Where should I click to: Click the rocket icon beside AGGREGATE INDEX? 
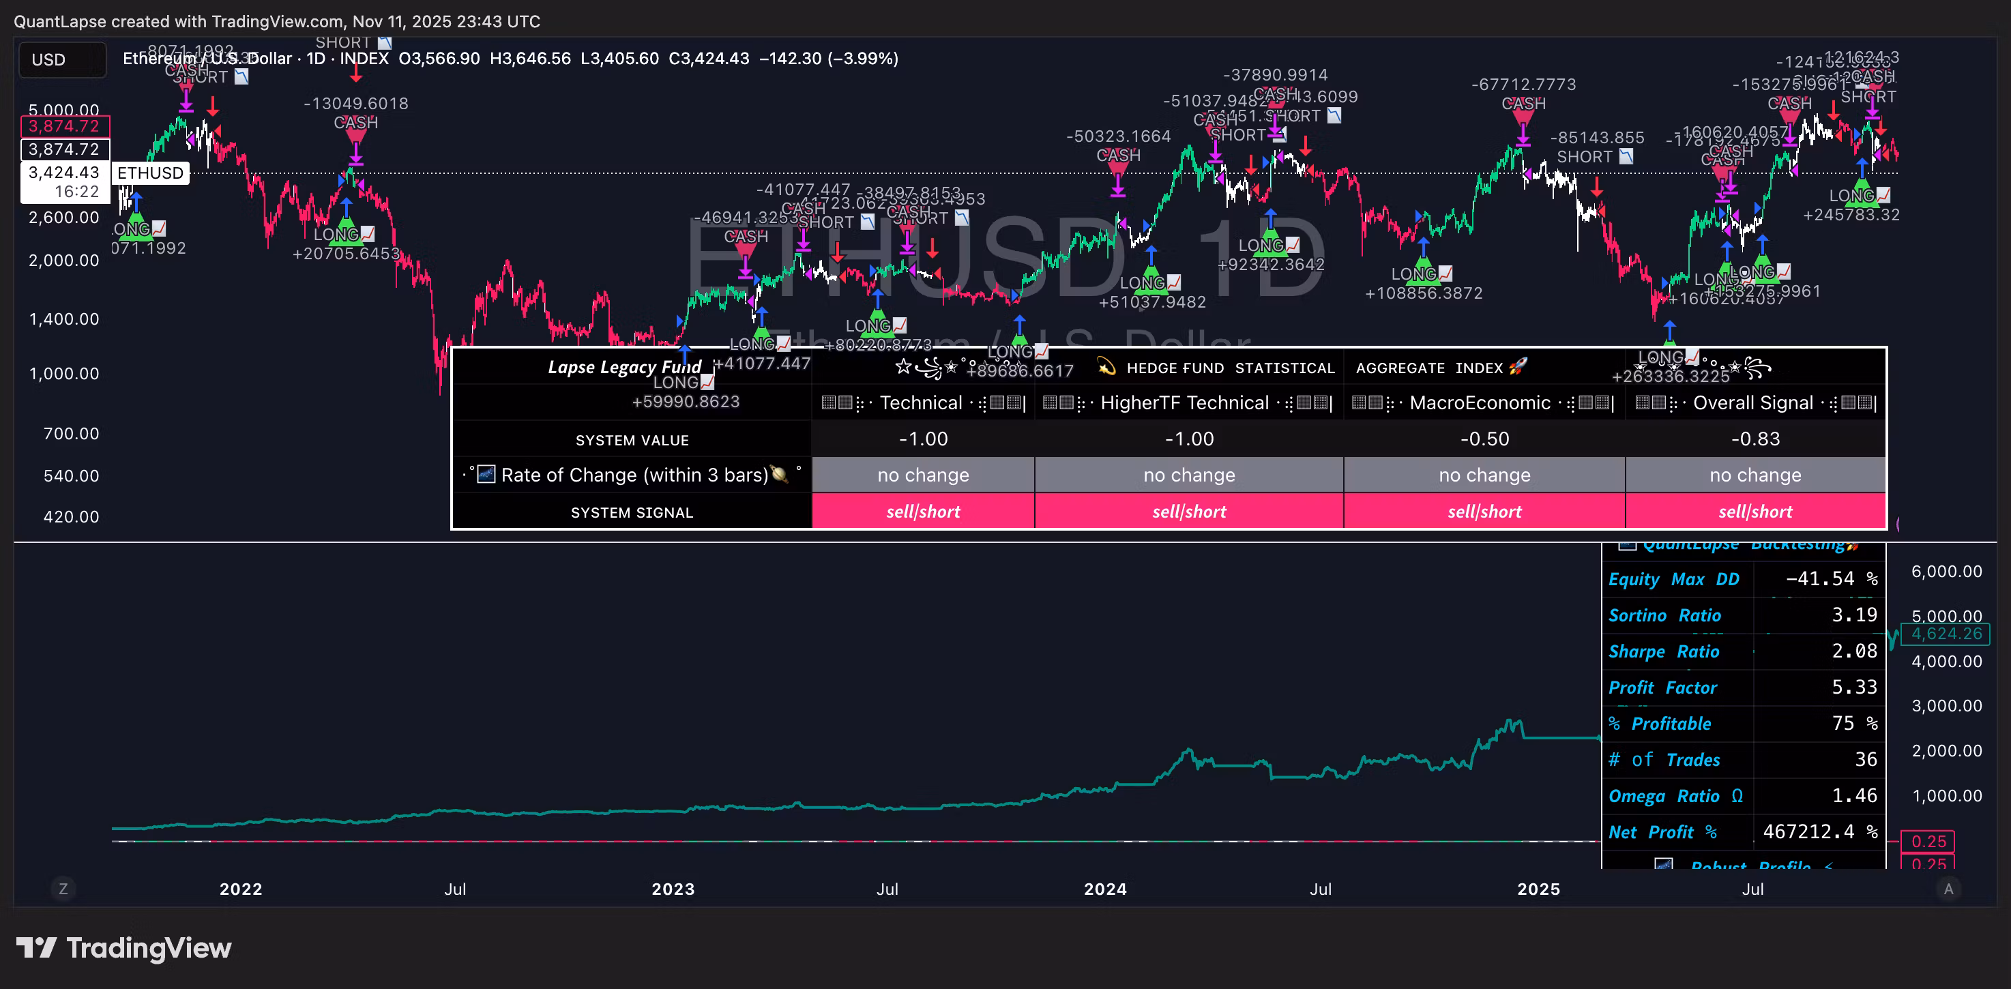point(1518,367)
